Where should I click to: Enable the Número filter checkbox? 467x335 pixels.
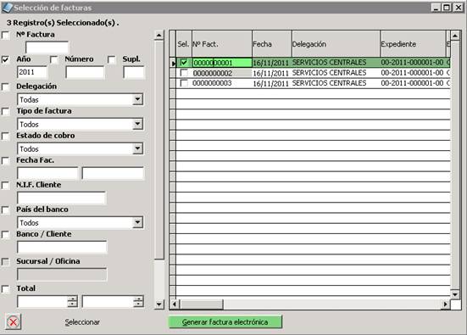coord(54,59)
